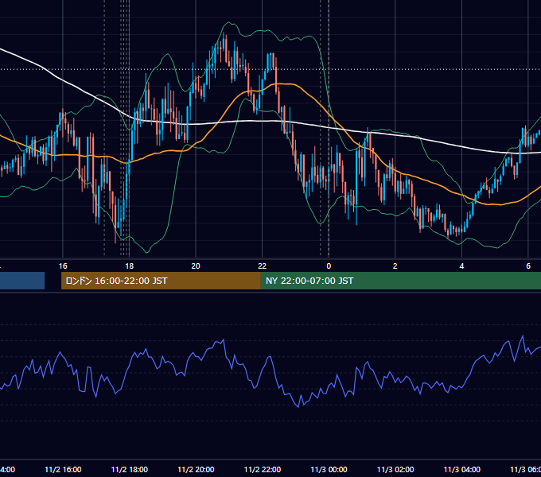The height and width of the screenshot is (477, 541).
Task: Click the 11/3 00:00 date label
Action: point(329,469)
